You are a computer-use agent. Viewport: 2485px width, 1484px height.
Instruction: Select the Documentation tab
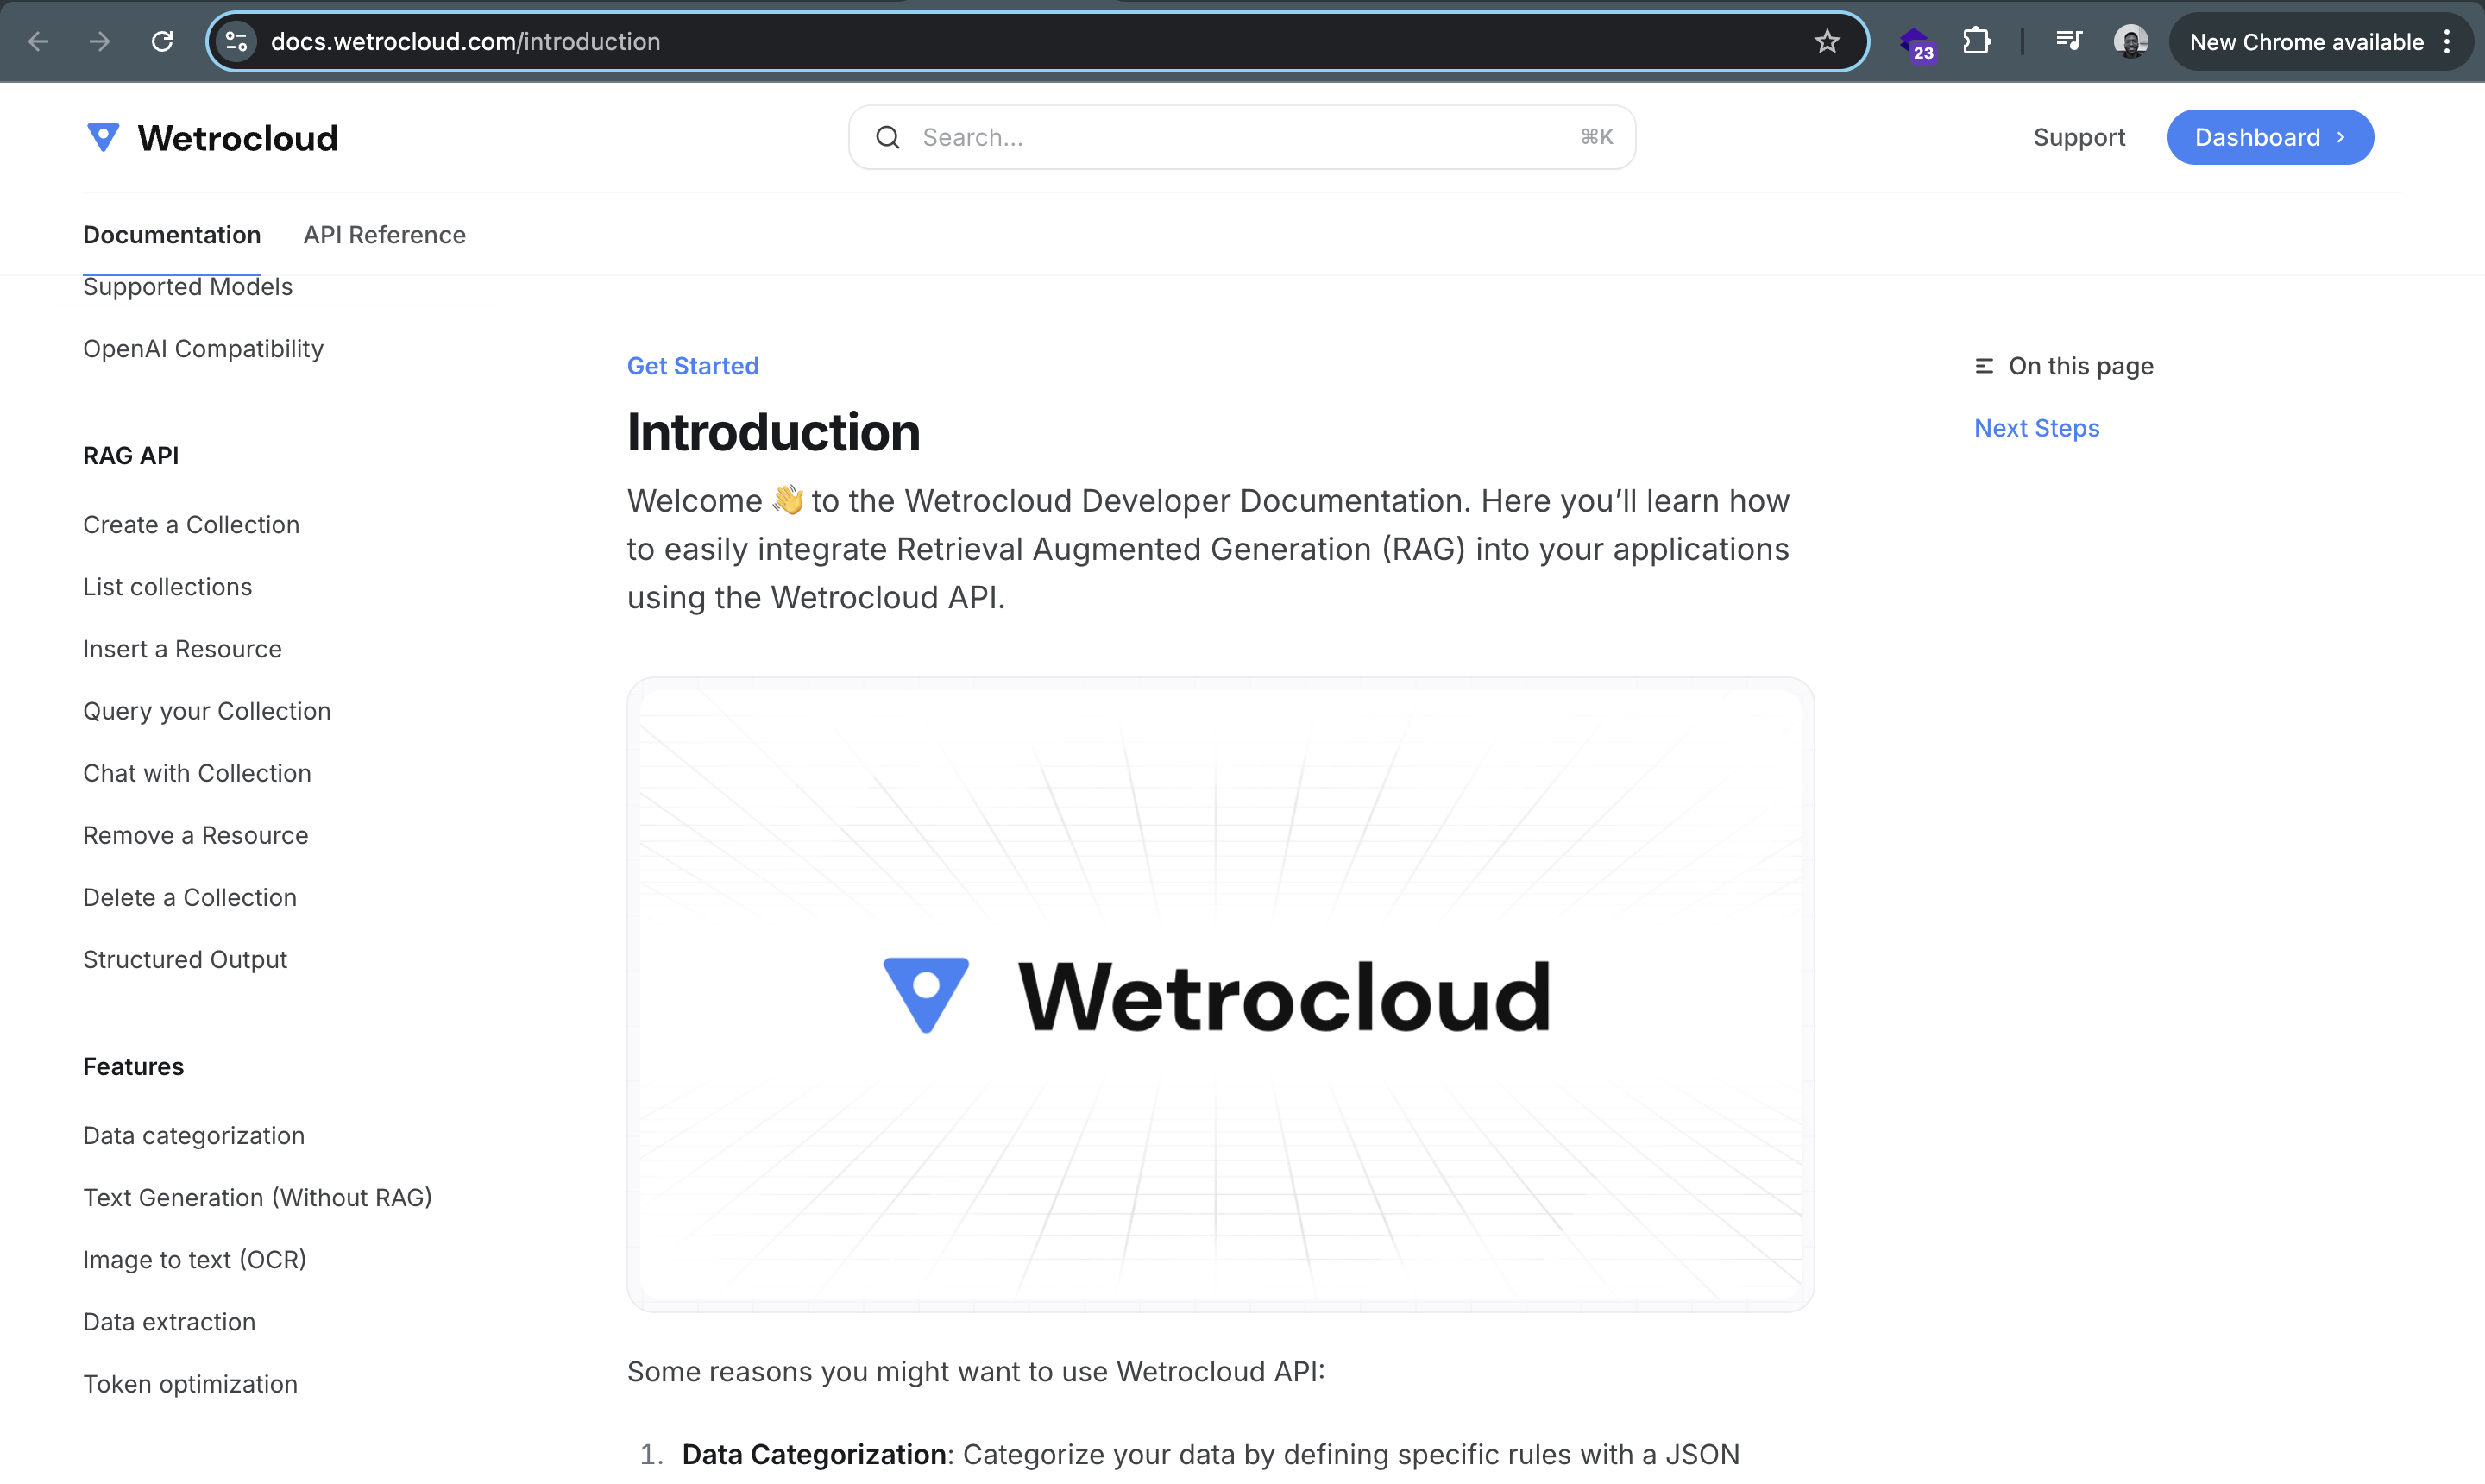click(x=171, y=235)
